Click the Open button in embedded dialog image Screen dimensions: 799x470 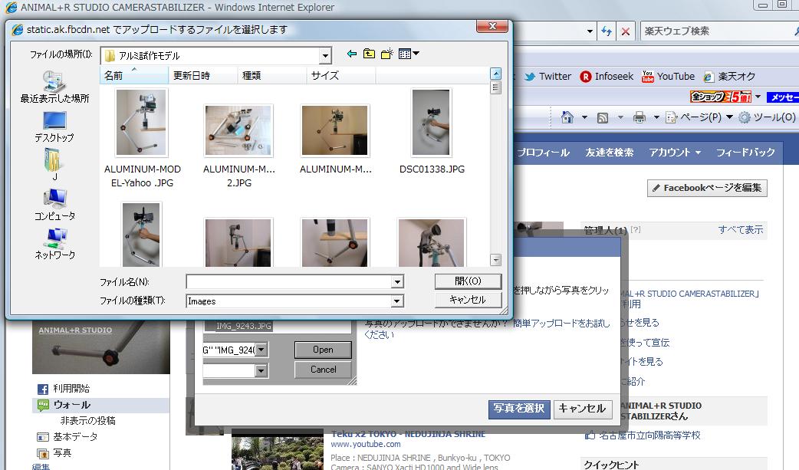(x=323, y=350)
